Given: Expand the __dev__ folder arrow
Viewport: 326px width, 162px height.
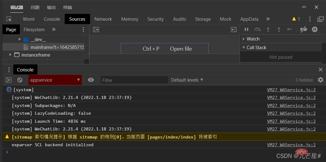Looking at the screenshot, I should (20, 39).
